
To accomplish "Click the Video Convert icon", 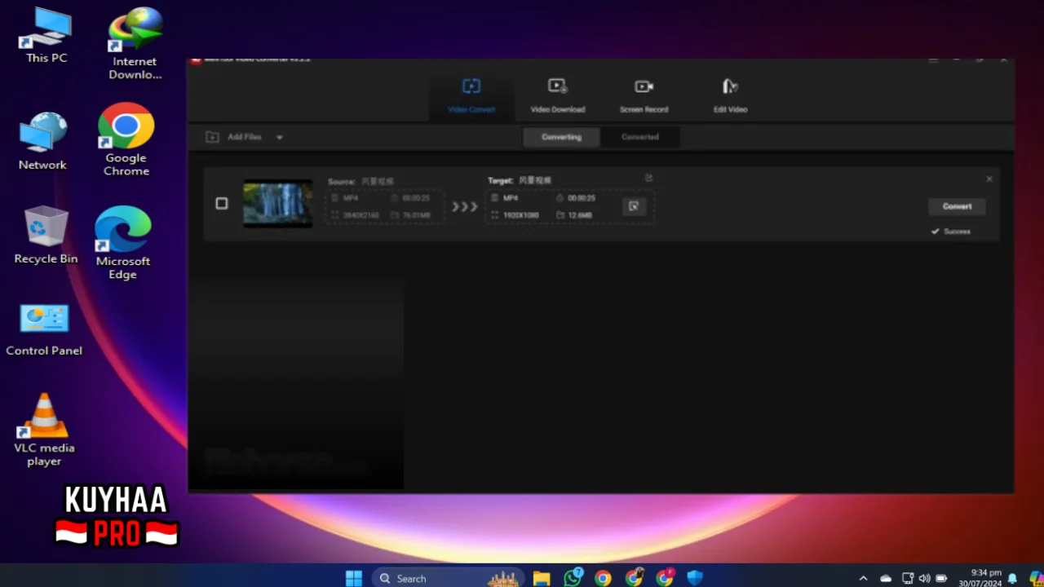I will pos(471,86).
